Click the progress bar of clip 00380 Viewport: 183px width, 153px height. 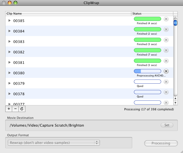tap(147, 71)
